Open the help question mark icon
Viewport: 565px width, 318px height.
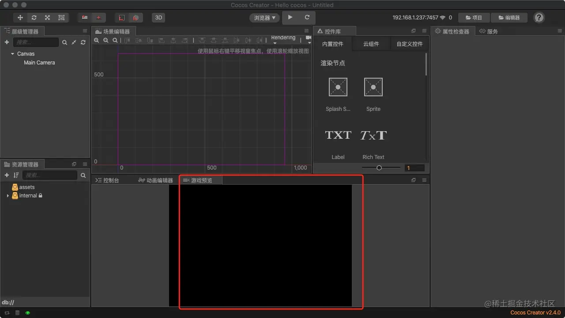[x=539, y=18]
